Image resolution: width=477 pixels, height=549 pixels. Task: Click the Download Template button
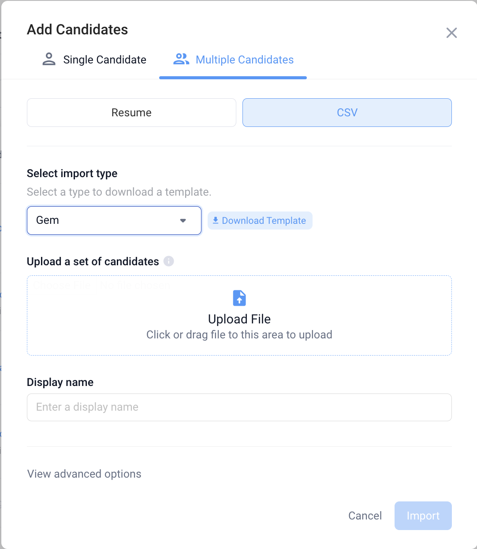point(260,221)
